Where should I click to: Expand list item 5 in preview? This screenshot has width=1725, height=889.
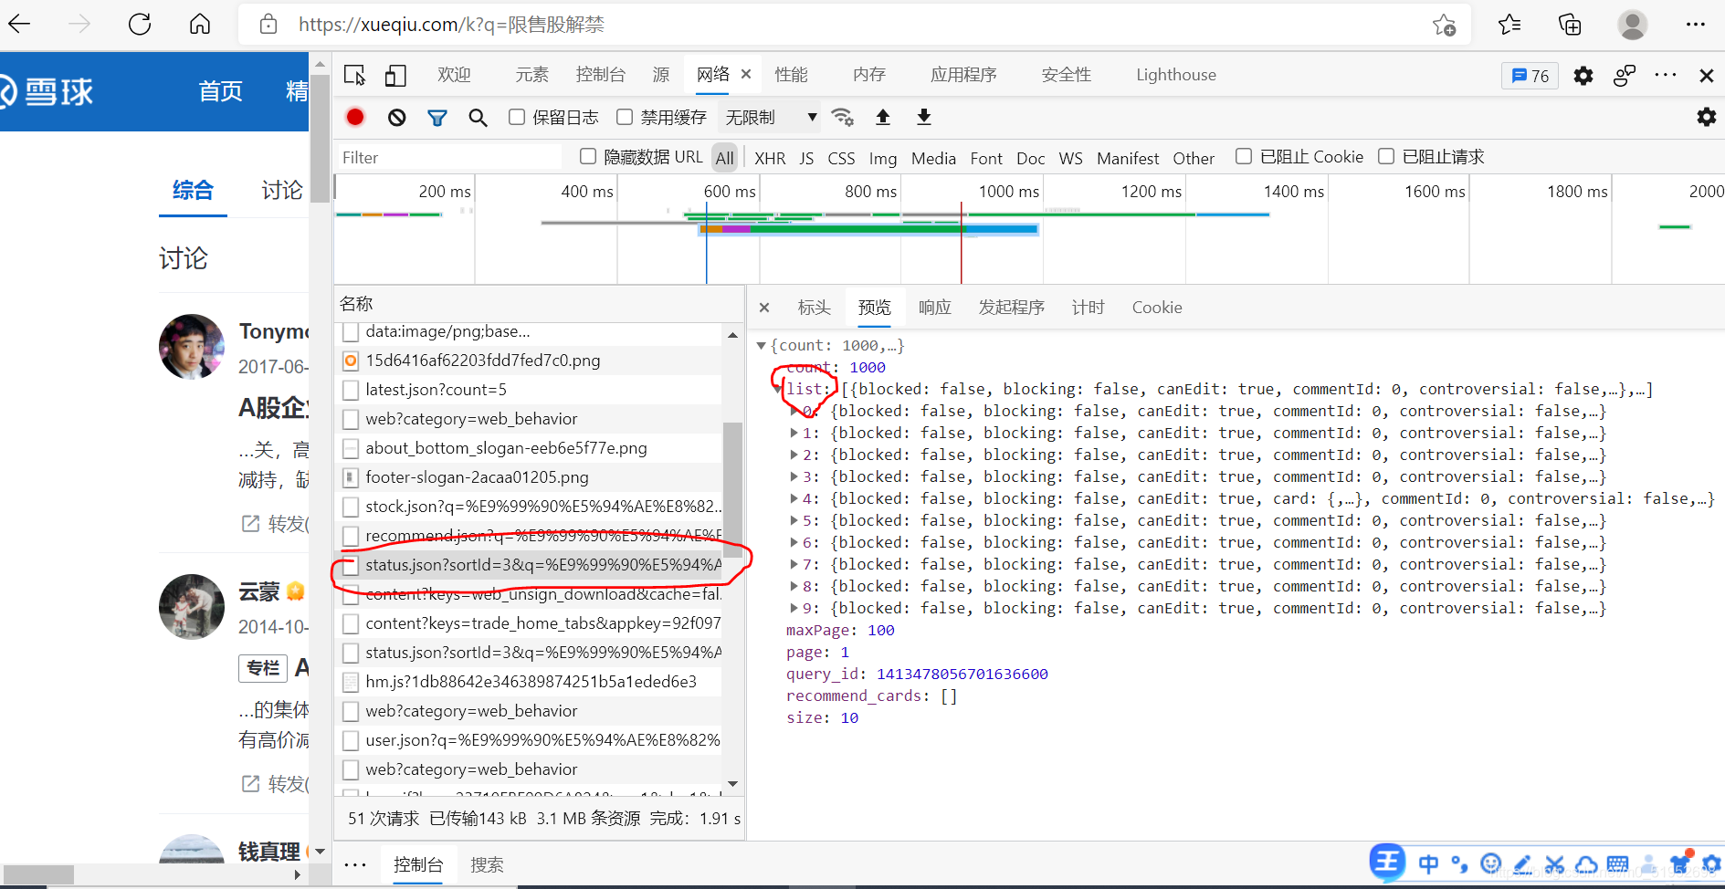[794, 520]
